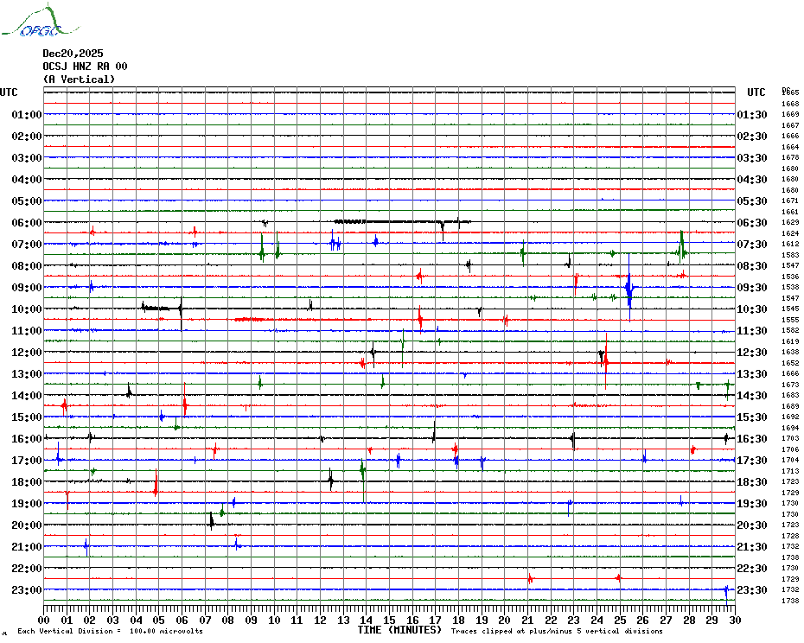Click the UTC label on the right side
The height and width of the screenshot is (643, 804).
[x=756, y=92]
